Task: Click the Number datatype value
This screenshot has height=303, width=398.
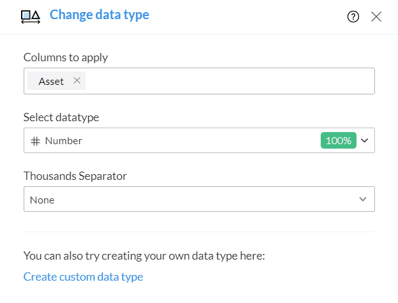Action: pyautogui.click(x=63, y=141)
